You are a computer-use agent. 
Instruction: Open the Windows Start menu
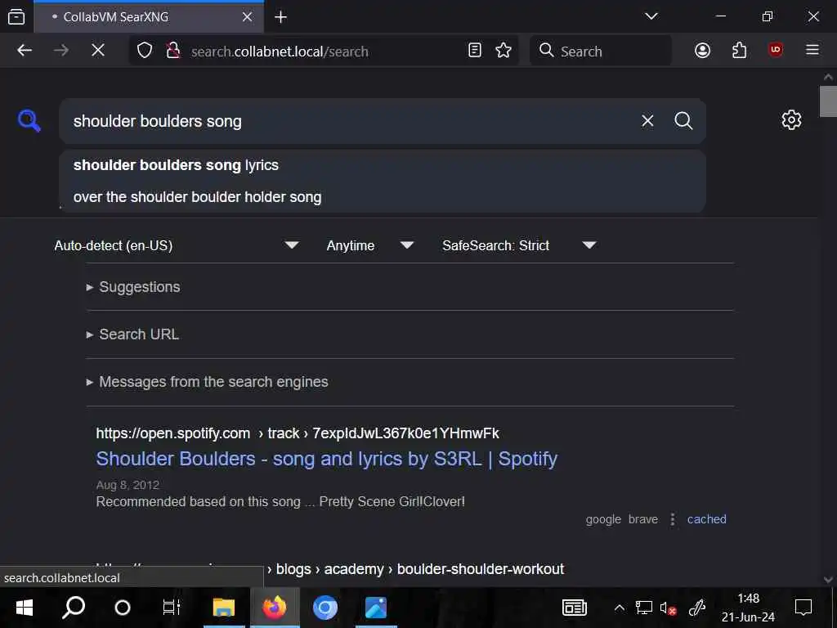(x=24, y=608)
